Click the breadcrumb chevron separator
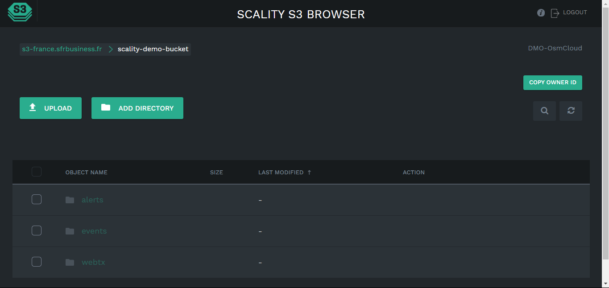Image resolution: width=609 pixels, height=288 pixels. tap(110, 49)
